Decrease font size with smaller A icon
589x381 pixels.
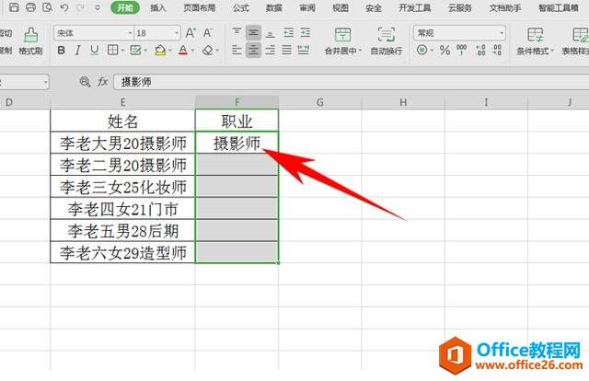point(207,33)
